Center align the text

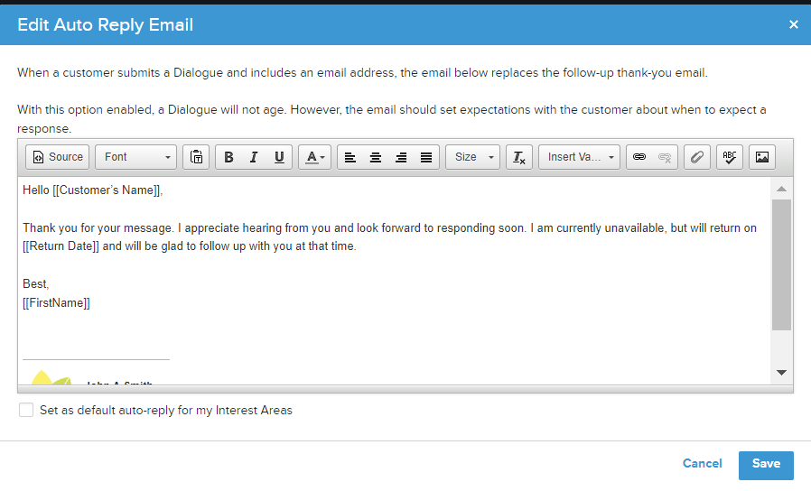(376, 157)
